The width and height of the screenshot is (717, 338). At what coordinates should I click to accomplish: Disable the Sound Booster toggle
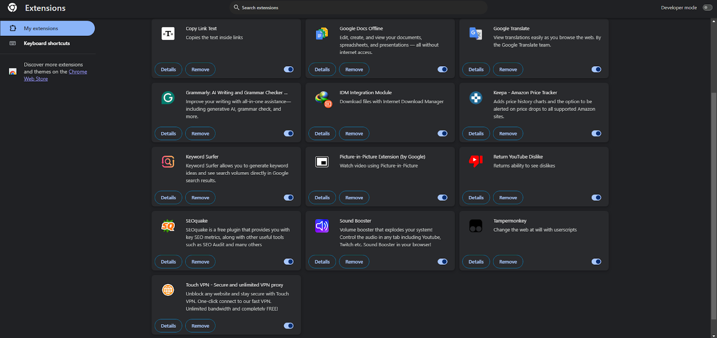[x=442, y=262]
